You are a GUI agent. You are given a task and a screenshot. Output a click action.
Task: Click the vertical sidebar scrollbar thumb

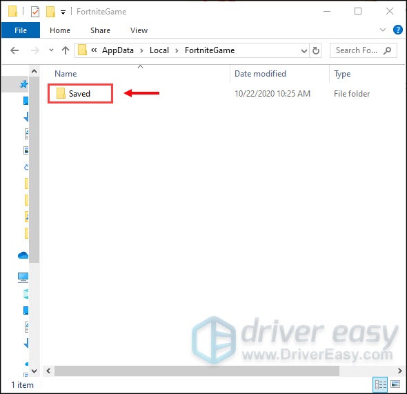[x=34, y=170]
